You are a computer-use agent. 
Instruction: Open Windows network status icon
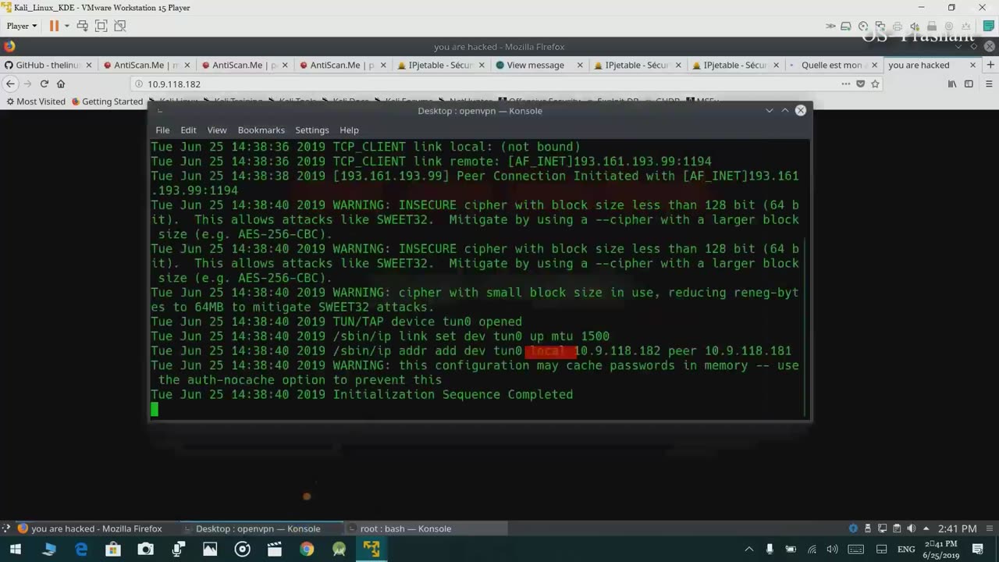point(812,550)
